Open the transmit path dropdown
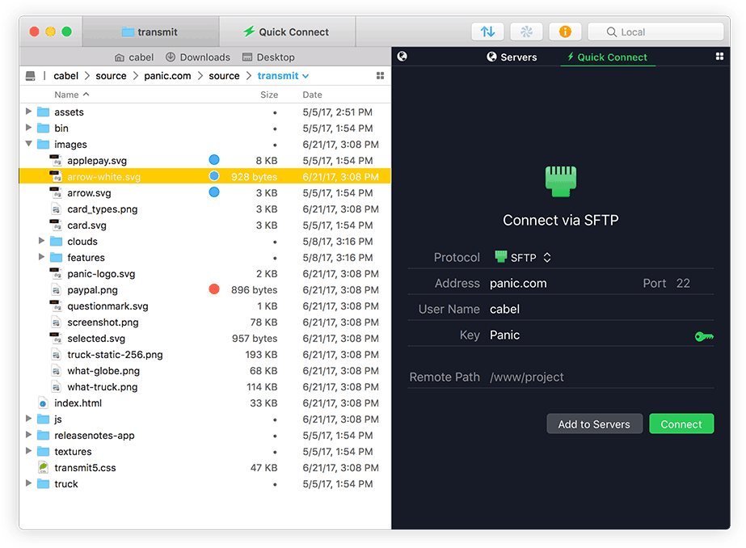The width and height of the screenshot is (746, 548). 283,76
